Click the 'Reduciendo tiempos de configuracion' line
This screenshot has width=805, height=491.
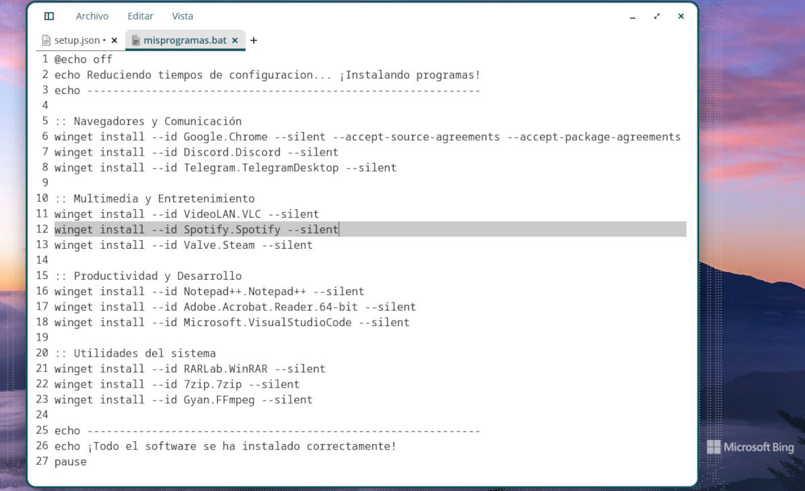coord(267,74)
